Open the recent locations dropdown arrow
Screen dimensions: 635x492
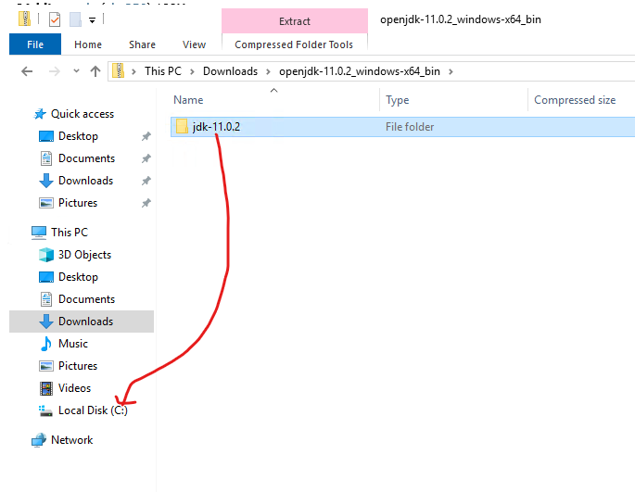pos(76,71)
